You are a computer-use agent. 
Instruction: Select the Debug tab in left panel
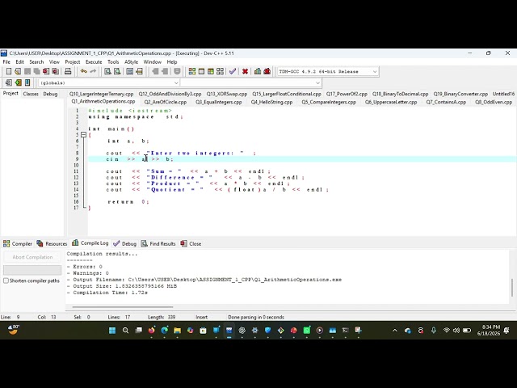pos(50,94)
